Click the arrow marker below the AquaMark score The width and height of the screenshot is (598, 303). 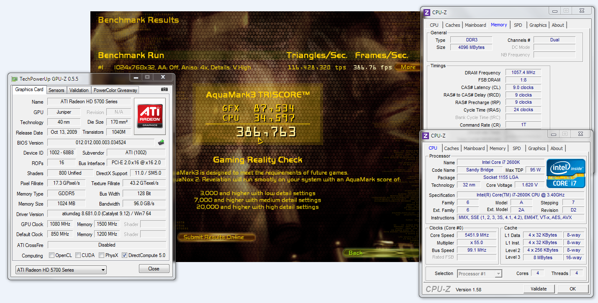click(x=260, y=141)
